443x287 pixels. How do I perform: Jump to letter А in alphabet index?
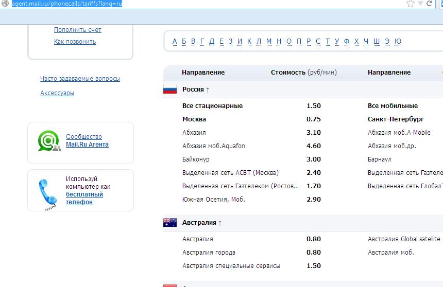point(175,41)
